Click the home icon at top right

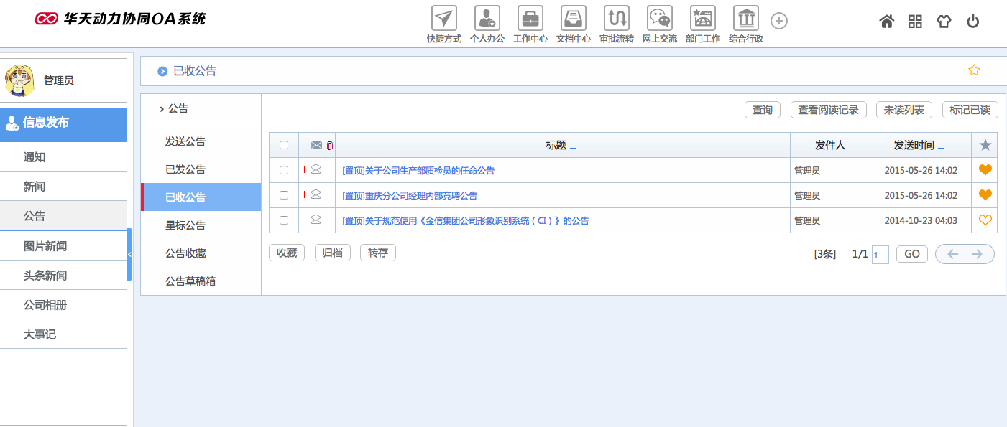(x=887, y=22)
